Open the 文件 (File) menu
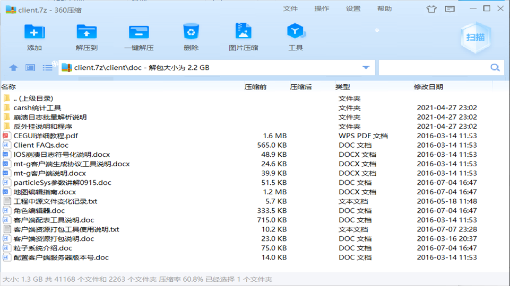 (290, 9)
